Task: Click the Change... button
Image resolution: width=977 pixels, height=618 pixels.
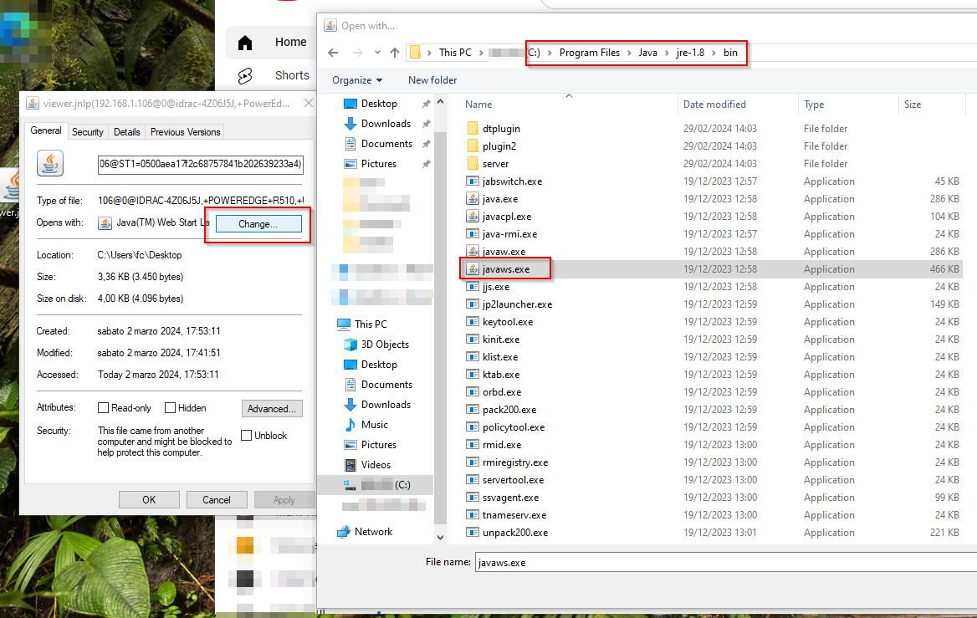Action: [258, 223]
